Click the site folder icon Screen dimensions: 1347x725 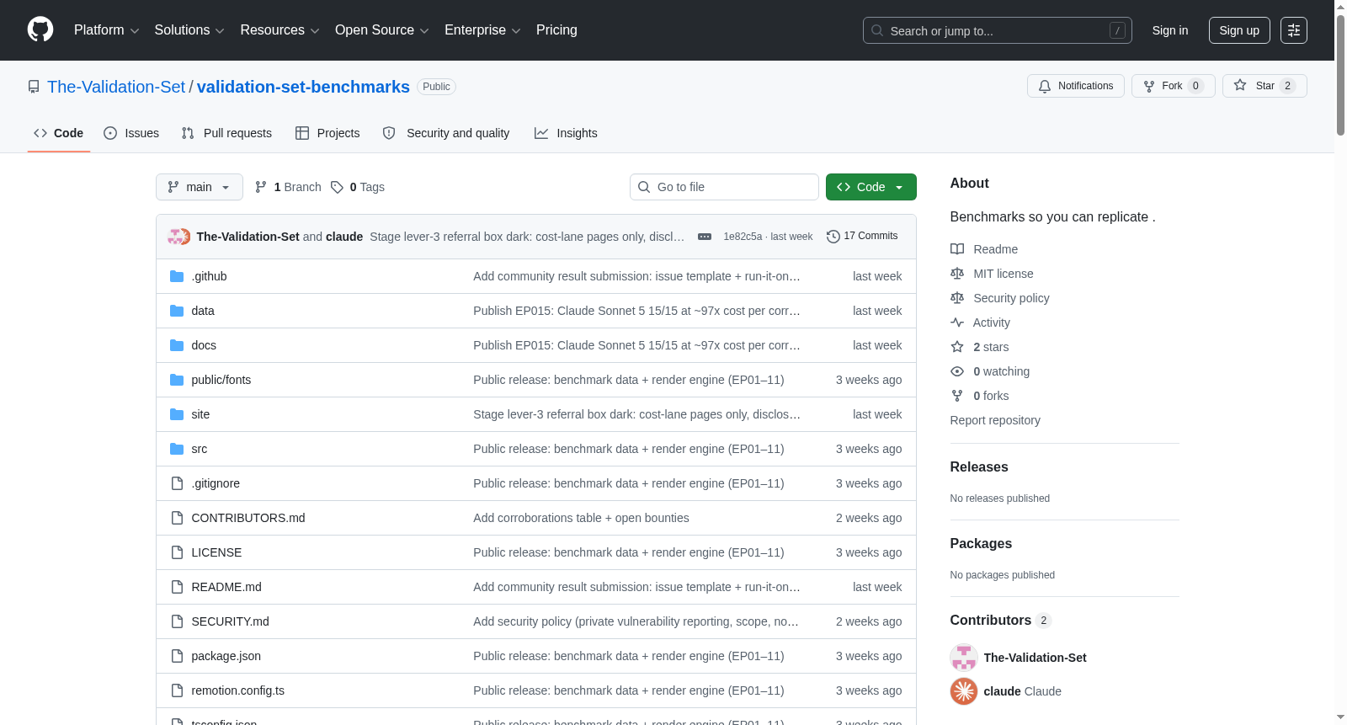click(x=177, y=414)
